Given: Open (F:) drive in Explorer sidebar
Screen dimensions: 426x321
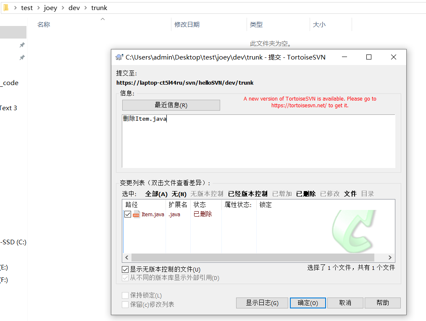Looking at the screenshot, I should click(x=4, y=280).
